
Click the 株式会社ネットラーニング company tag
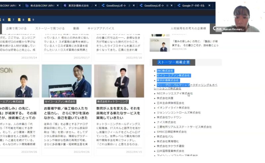pyautogui.click(x=113, y=102)
